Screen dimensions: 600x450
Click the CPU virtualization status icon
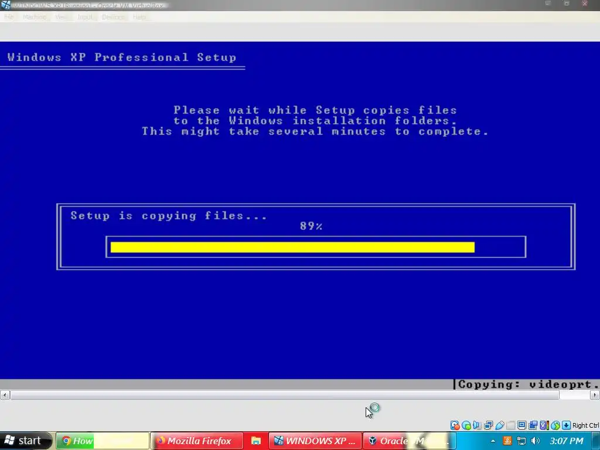(x=544, y=425)
